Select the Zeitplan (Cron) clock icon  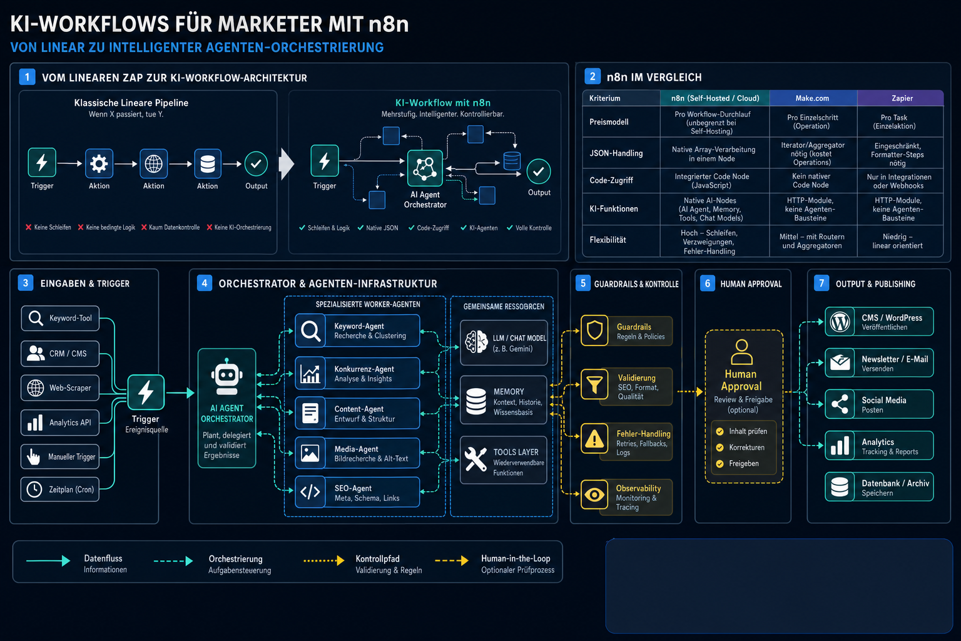[x=34, y=489]
